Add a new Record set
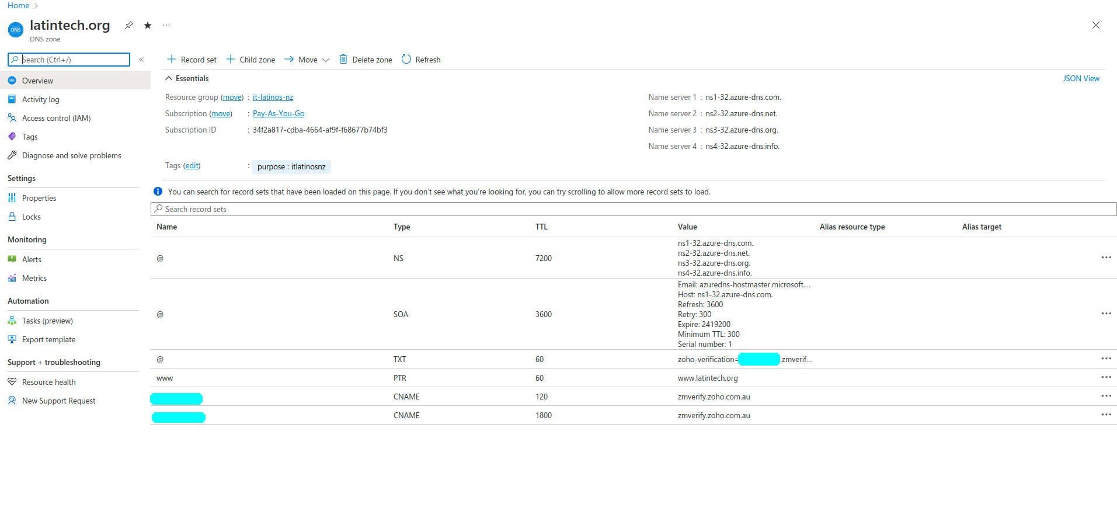Image resolution: width=1117 pixels, height=518 pixels. coord(192,60)
